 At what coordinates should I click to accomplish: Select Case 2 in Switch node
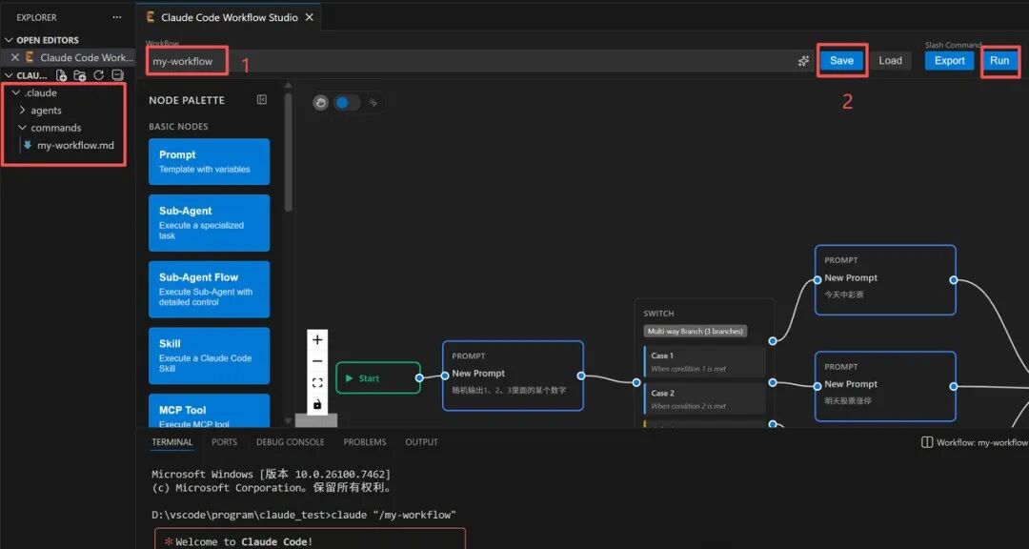[704, 398]
